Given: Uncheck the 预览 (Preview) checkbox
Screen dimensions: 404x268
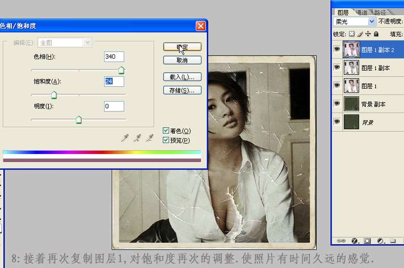Looking at the screenshot, I should pos(166,140).
